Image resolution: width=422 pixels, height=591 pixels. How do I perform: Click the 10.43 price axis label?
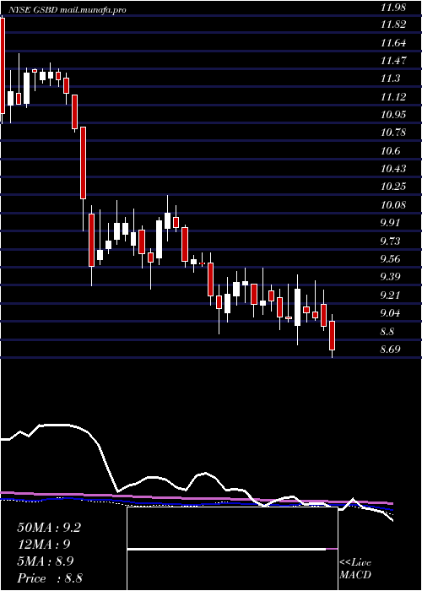pos(393,169)
